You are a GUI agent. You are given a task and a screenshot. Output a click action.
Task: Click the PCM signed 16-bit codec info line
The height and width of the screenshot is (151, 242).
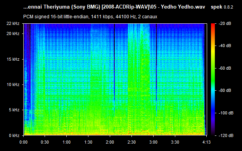(90, 17)
